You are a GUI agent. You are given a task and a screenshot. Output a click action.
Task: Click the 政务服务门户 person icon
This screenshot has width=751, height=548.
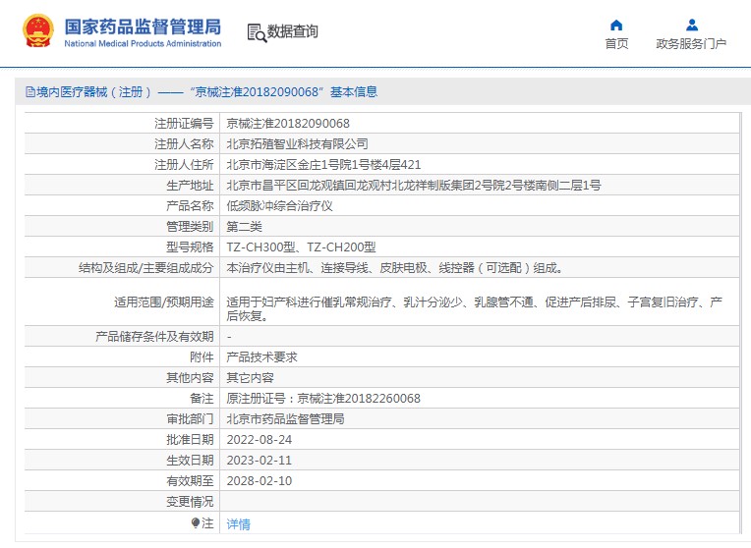pos(691,25)
